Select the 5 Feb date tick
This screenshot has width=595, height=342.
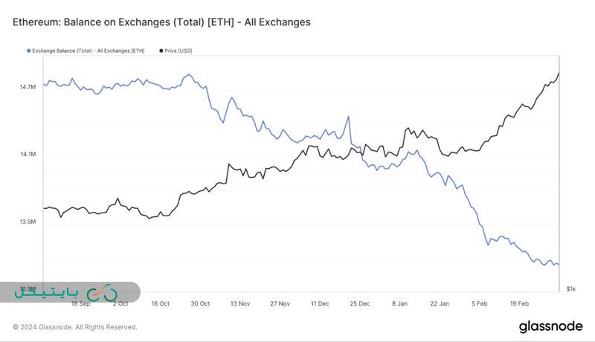pos(480,303)
